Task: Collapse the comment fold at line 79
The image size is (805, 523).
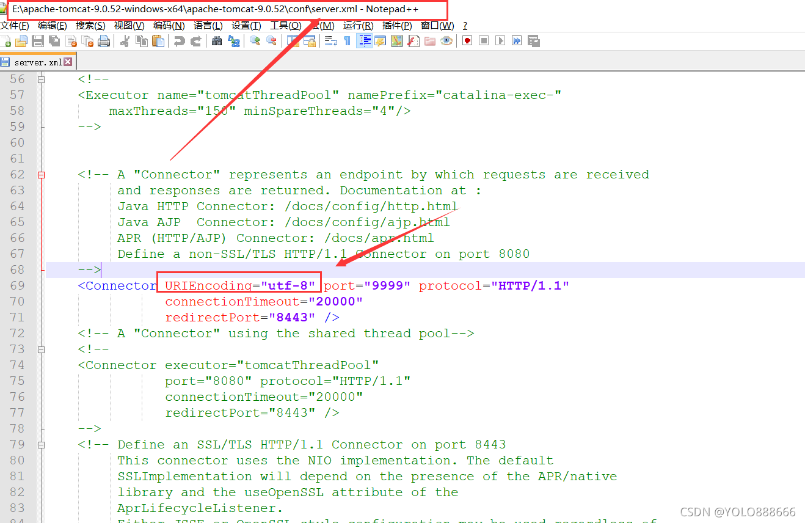Action: point(42,445)
